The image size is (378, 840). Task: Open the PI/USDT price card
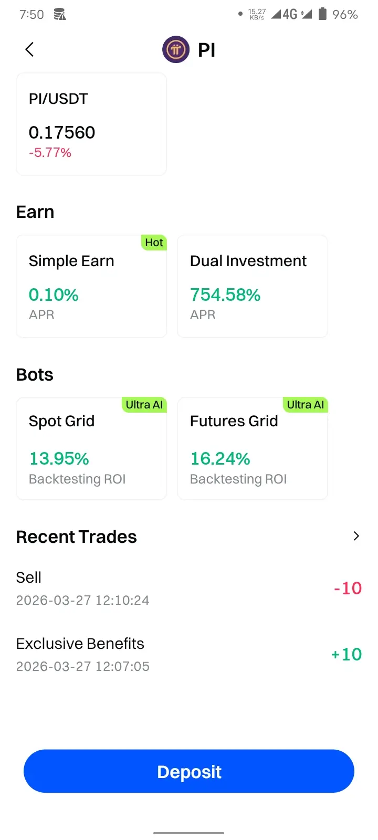(91, 124)
